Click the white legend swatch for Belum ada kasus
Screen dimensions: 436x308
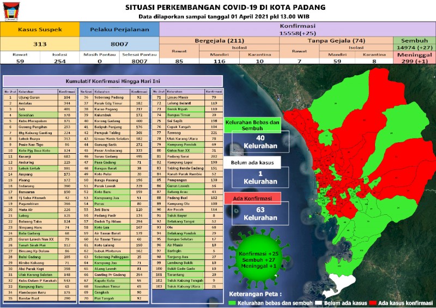coord(319,303)
